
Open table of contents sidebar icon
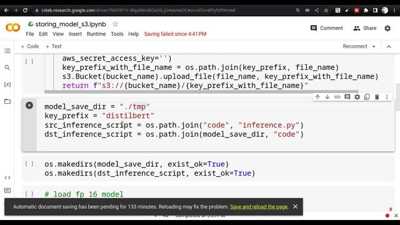(x=7, y=51)
